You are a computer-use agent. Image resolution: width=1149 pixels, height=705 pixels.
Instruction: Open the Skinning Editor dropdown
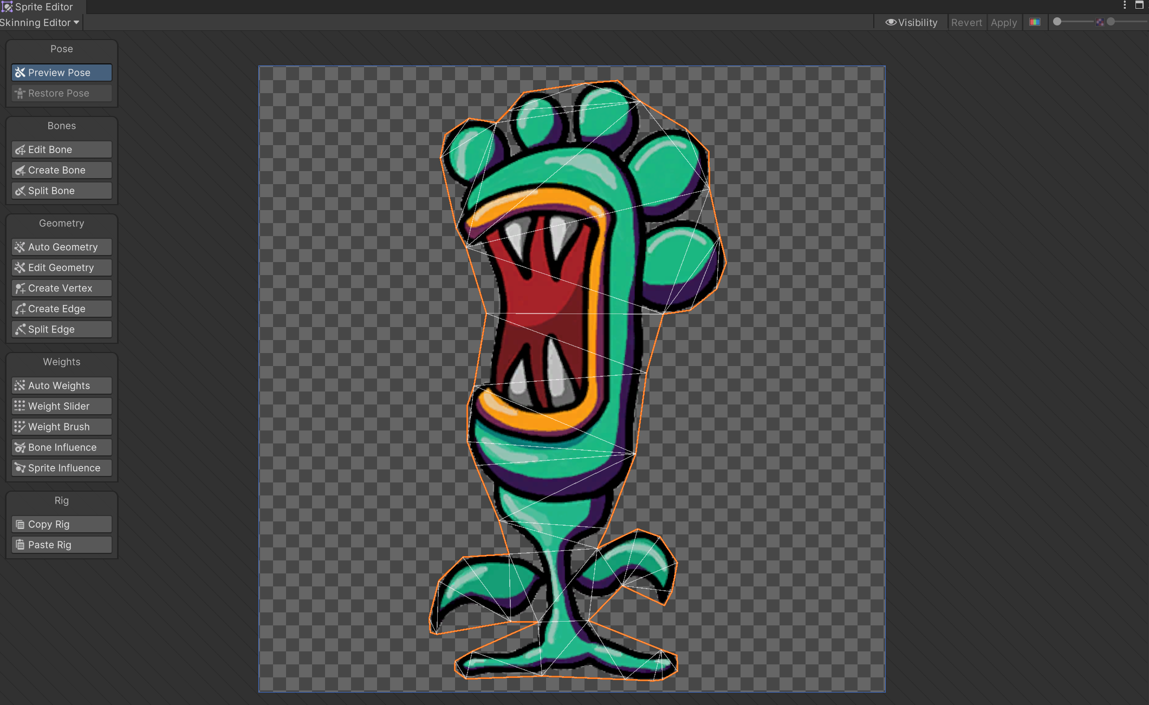[39, 22]
